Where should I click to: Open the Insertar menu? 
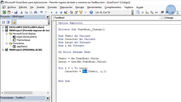tap(41, 7)
